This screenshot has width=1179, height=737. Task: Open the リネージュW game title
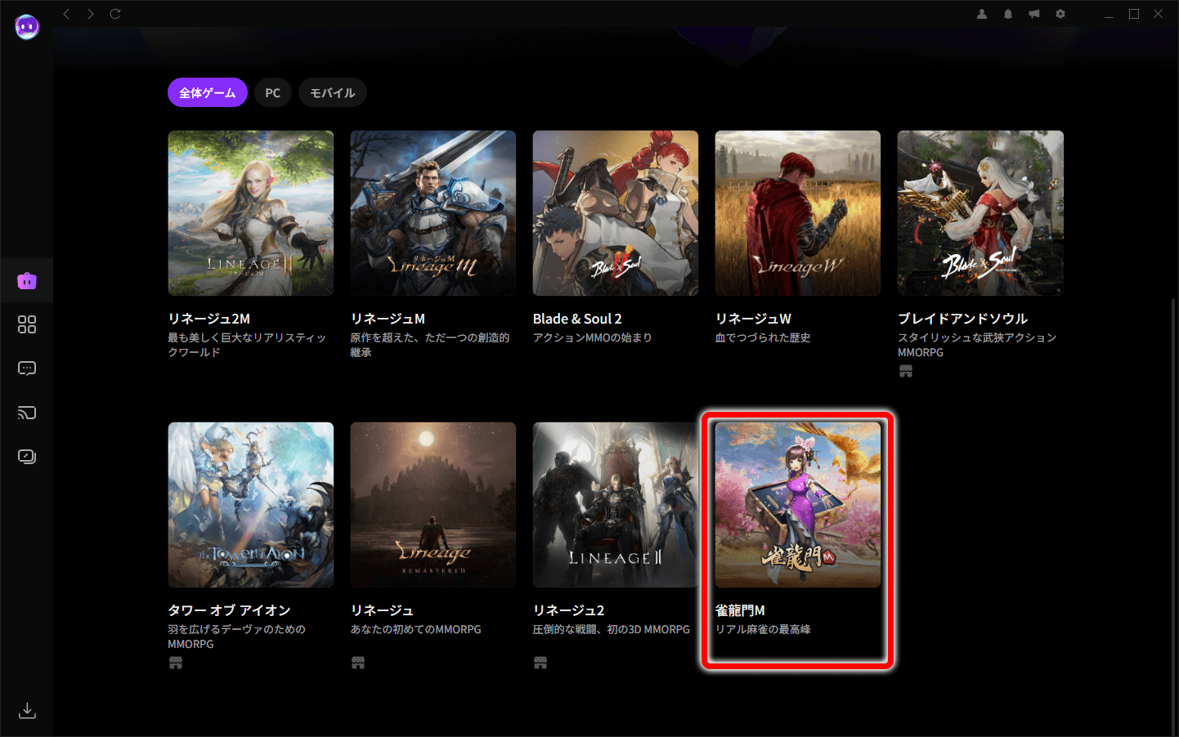pos(753,319)
